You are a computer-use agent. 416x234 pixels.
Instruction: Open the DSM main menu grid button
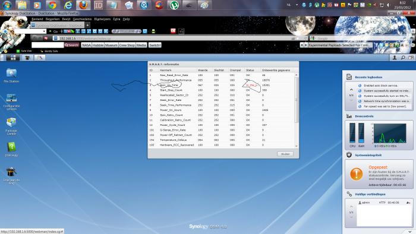point(12,58)
